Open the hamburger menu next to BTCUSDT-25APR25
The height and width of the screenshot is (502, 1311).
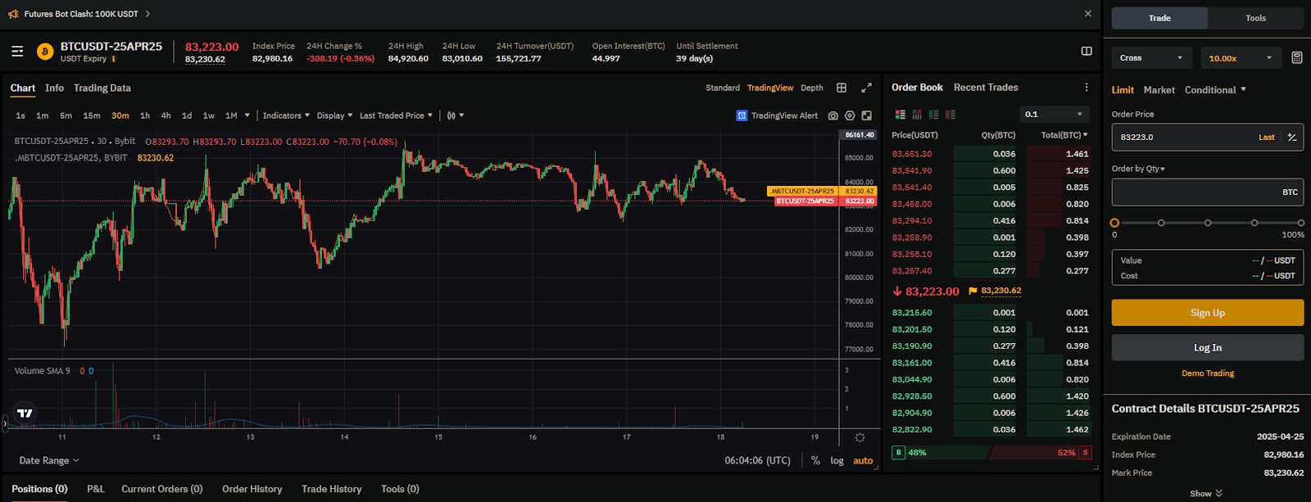pyautogui.click(x=17, y=52)
